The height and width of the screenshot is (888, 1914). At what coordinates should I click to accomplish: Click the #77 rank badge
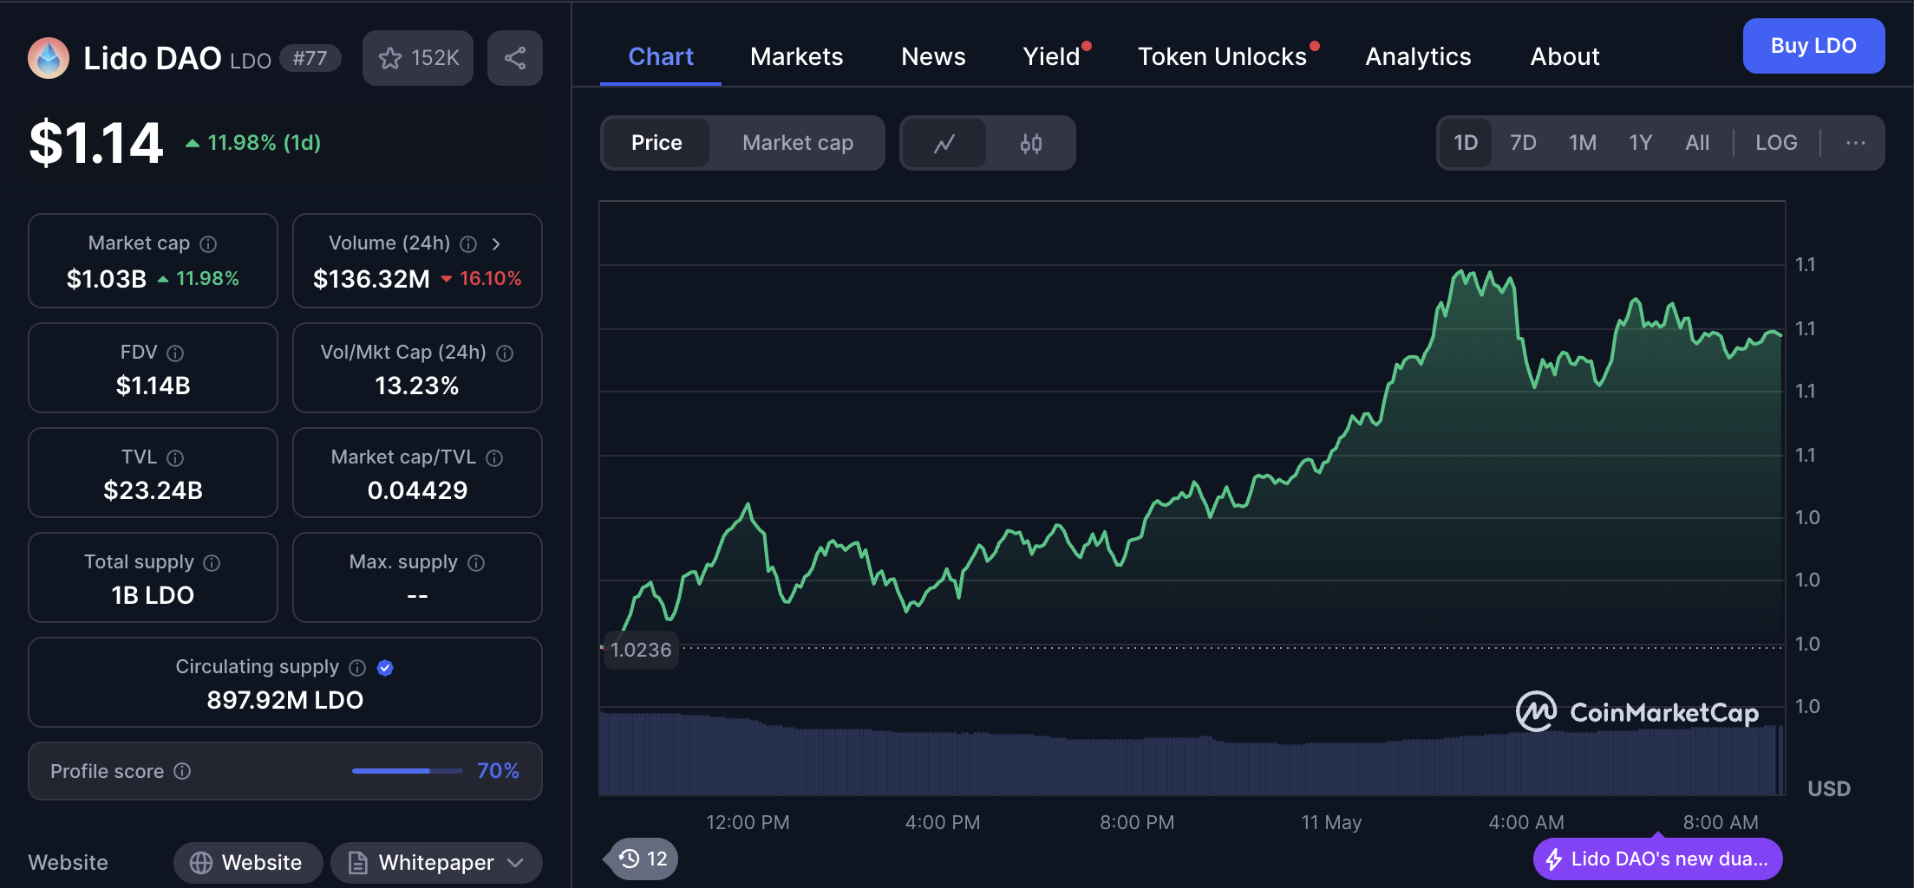310,58
